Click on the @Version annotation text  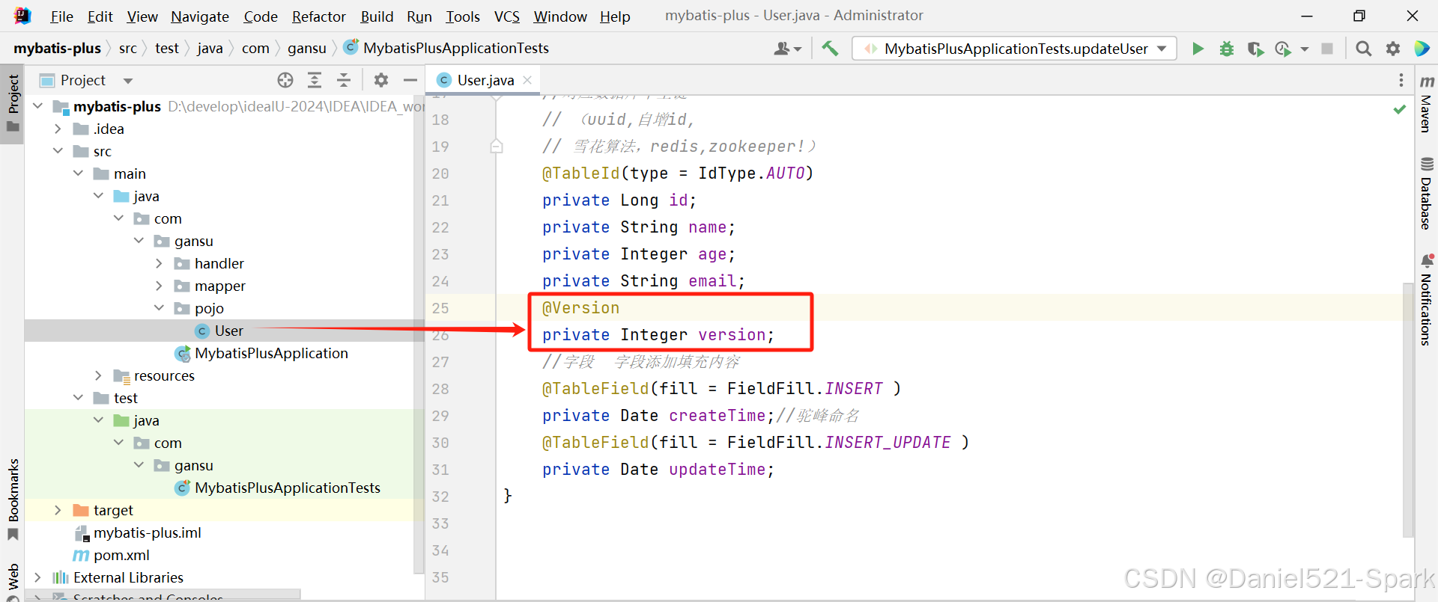[580, 308]
